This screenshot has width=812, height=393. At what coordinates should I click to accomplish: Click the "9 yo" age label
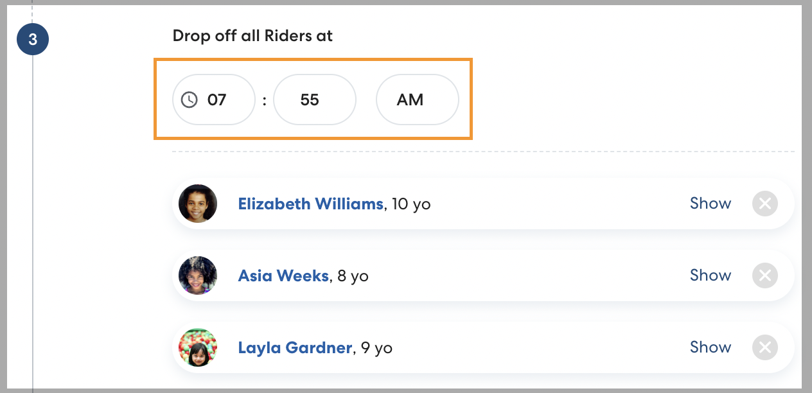click(x=376, y=348)
